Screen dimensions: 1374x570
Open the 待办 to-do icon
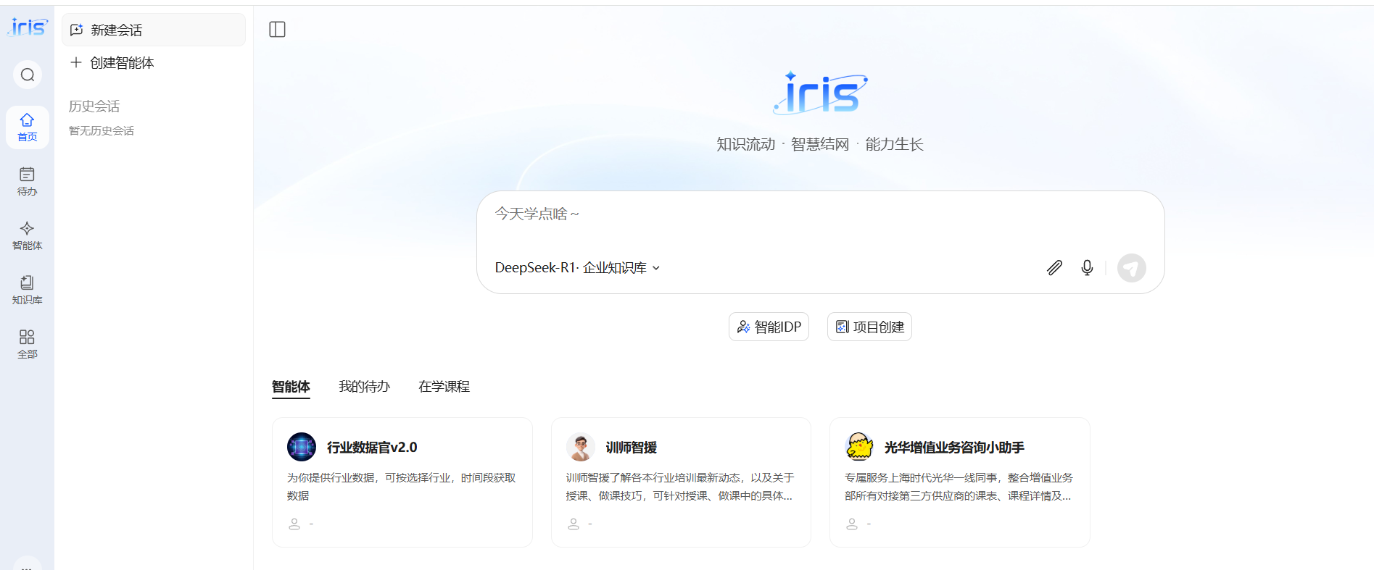[x=28, y=181]
